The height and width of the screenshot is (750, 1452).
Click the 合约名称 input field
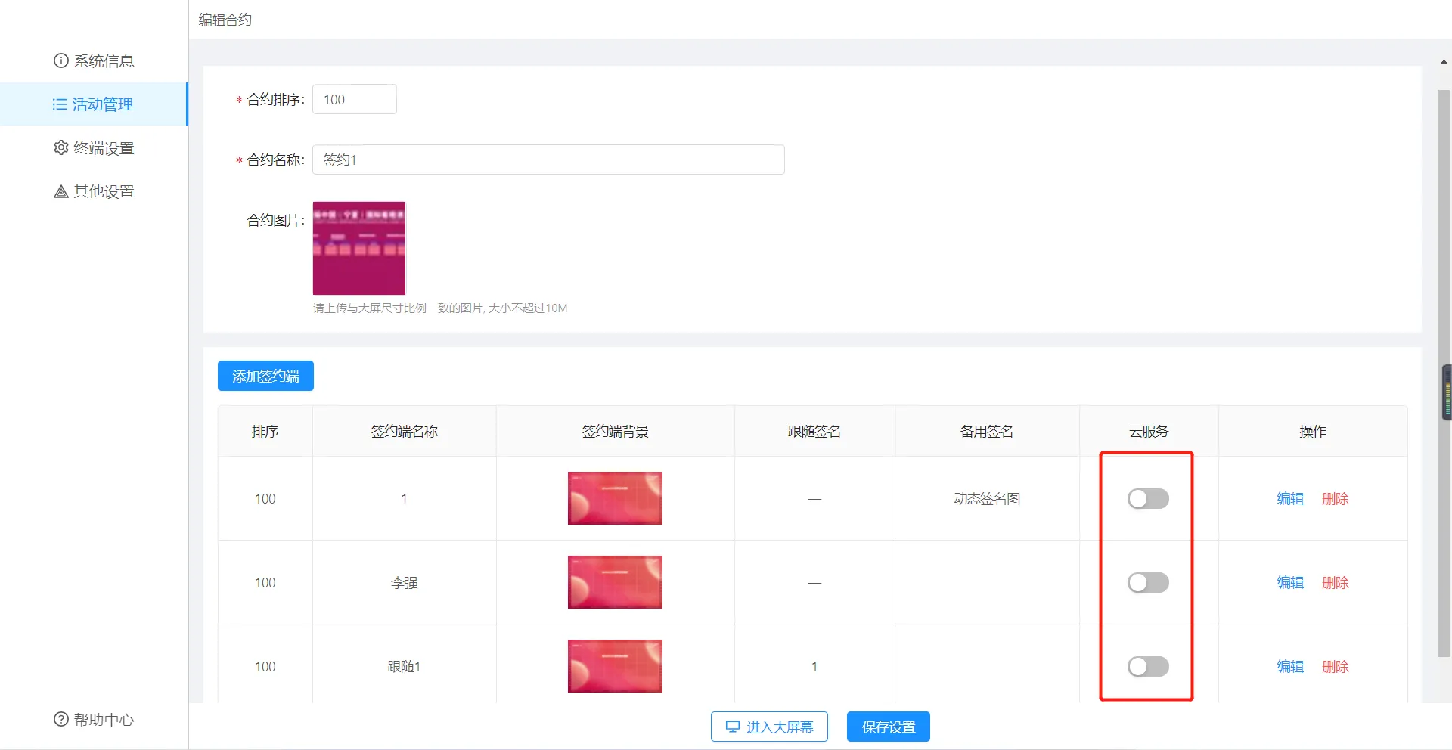pos(548,160)
